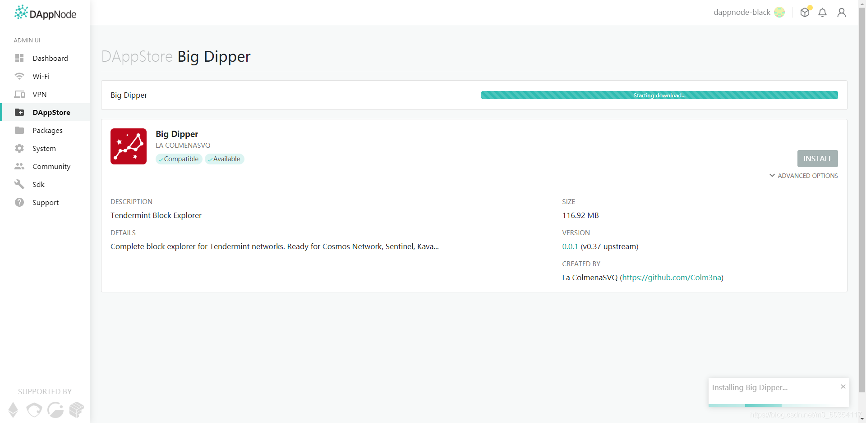The width and height of the screenshot is (866, 423).
Task: Go to DAppStore in the sidebar menu
Action: click(46, 112)
